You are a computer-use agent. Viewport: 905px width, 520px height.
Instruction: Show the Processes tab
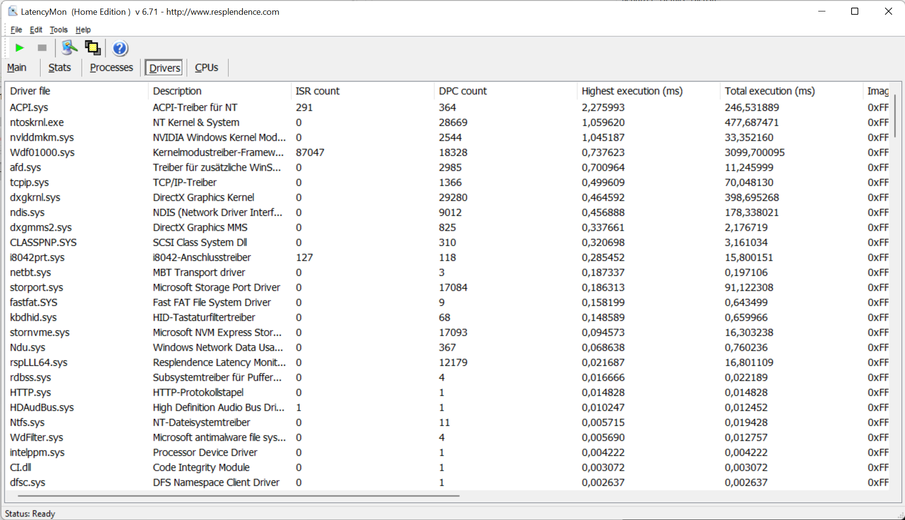[x=111, y=68]
